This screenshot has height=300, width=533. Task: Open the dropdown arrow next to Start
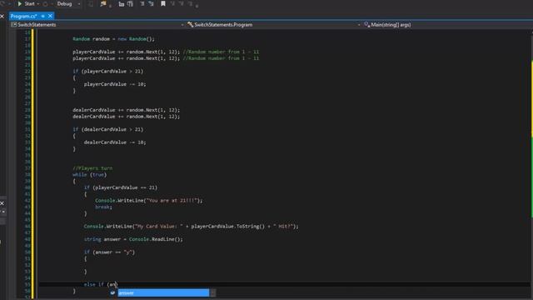click(37, 3)
